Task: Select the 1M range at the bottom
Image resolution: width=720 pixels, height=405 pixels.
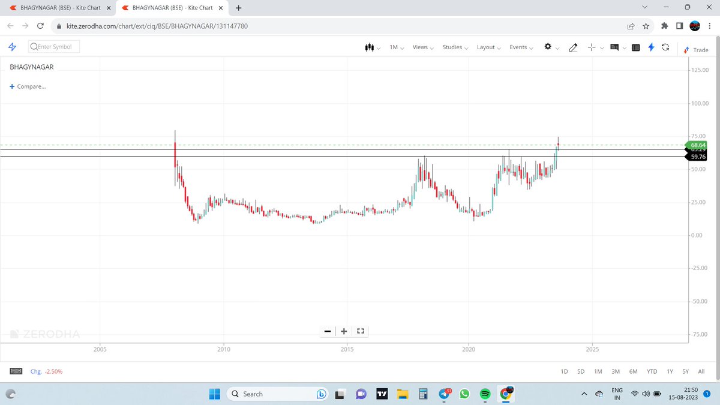Action: point(598,371)
